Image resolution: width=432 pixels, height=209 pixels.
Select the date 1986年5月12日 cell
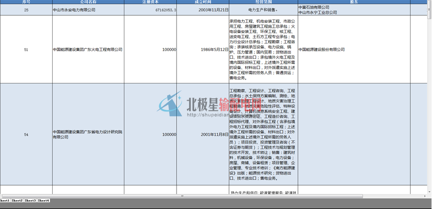point(203,49)
